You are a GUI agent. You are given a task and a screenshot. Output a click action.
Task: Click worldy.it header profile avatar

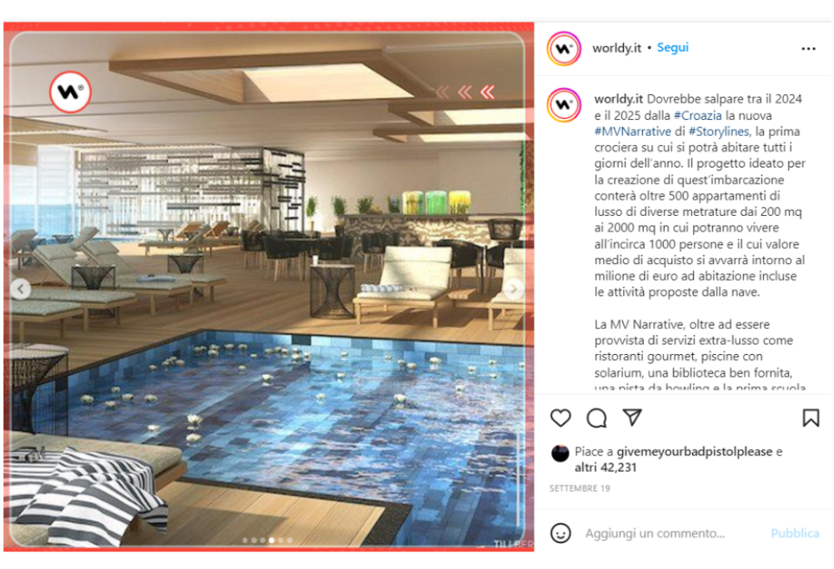click(x=564, y=49)
